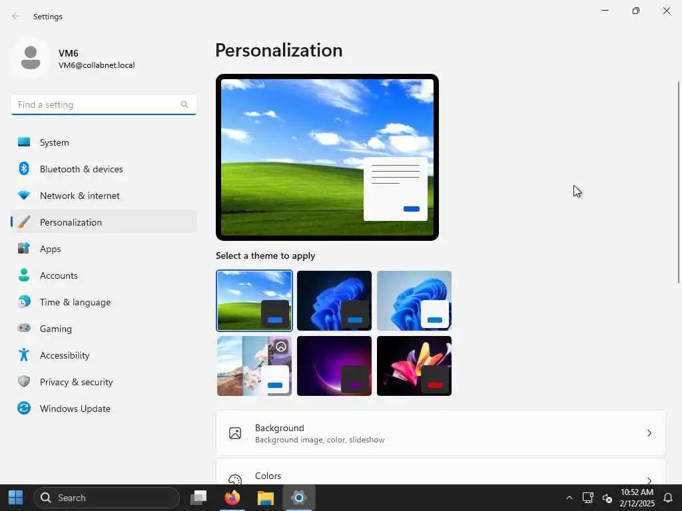Open the notifications bell icon

point(668,498)
